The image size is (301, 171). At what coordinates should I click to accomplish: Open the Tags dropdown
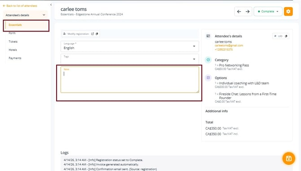pos(130,59)
